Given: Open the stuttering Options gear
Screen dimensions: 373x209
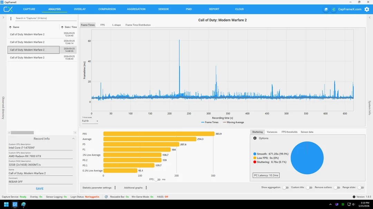Looking at the screenshot, I should pyautogui.click(x=255, y=138).
